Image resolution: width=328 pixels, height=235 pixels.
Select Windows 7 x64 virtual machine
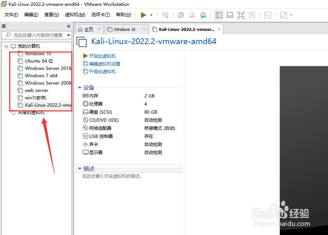(x=41, y=76)
